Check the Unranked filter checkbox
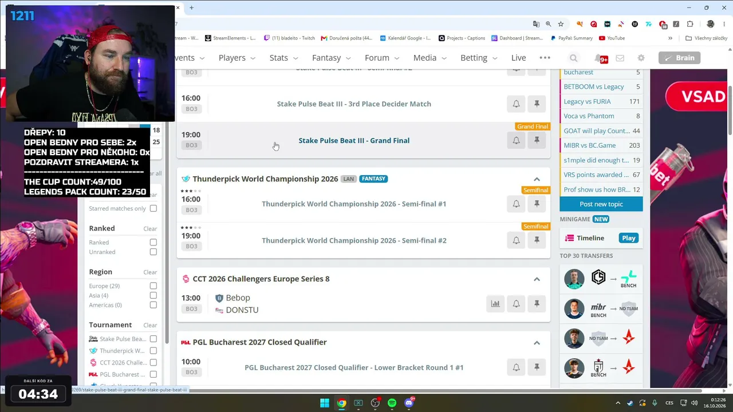 153,252
